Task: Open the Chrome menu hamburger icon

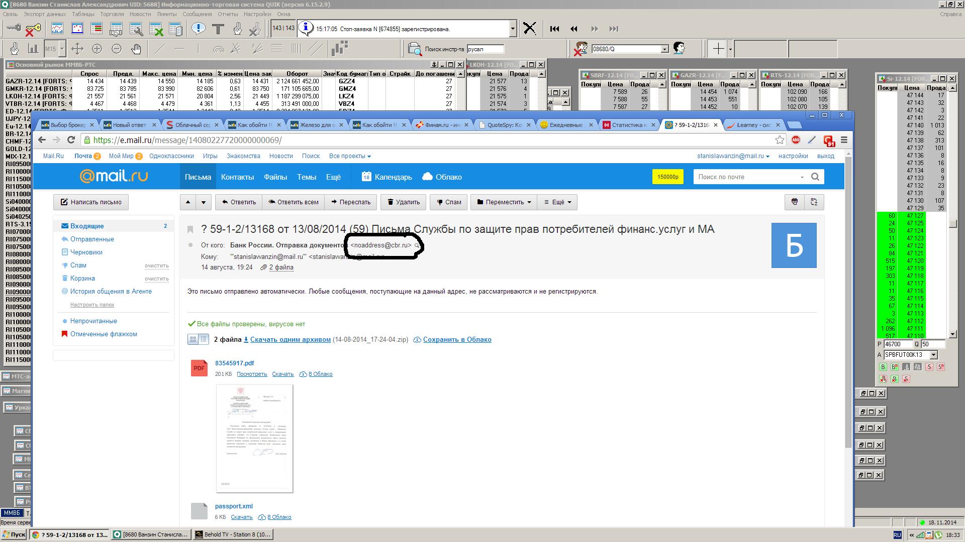Action: (x=844, y=140)
